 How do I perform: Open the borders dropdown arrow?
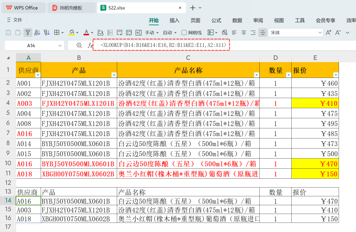click(63, 33)
